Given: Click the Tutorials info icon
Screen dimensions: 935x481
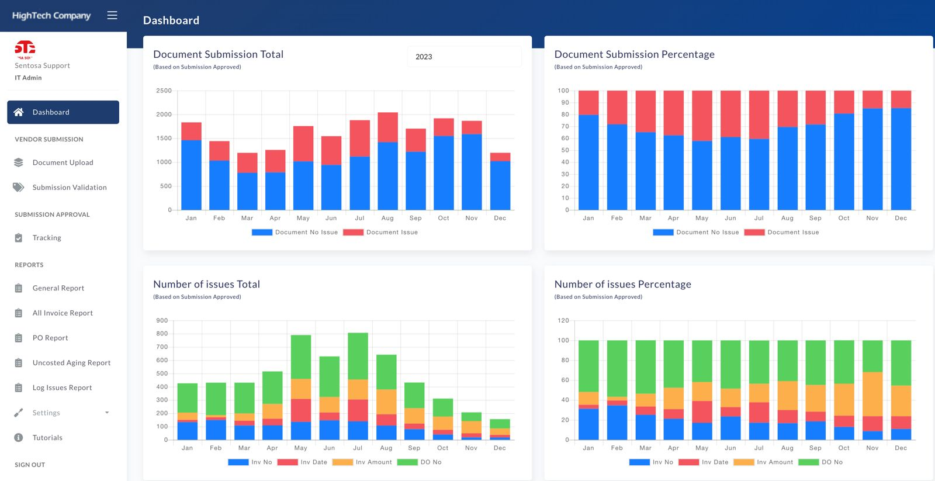Looking at the screenshot, I should [19, 438].
